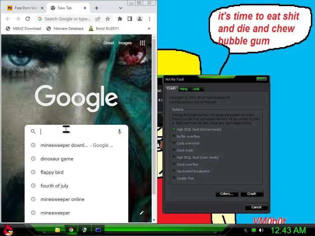The height and width of the screenshot is (236, 315).
Task: Focus the Chrome address bar
Action: (x=67, y=19)
